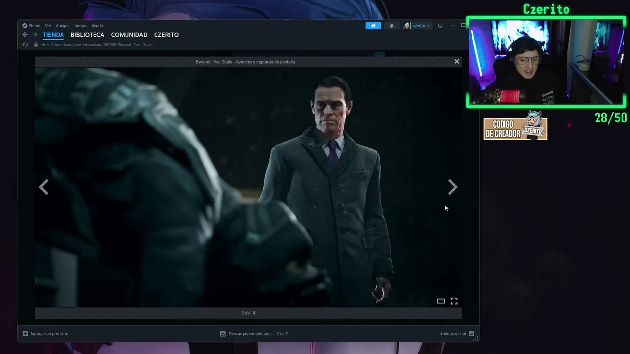Open the Steam menu
Screen dimensions: 630x354
tap(31, 26)
